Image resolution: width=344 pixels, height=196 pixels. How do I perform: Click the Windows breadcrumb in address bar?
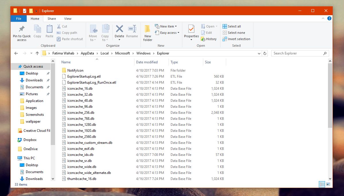coord(143,53)
